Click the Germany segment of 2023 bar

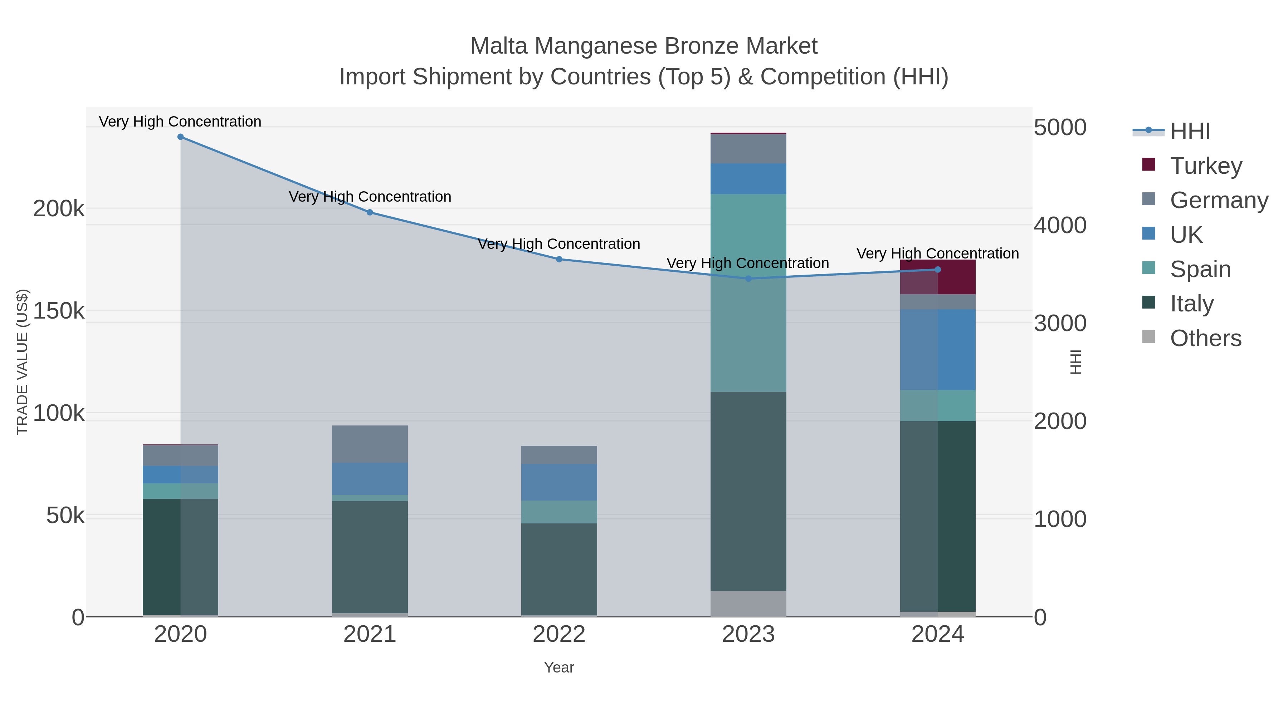click(x=748, y=149)
